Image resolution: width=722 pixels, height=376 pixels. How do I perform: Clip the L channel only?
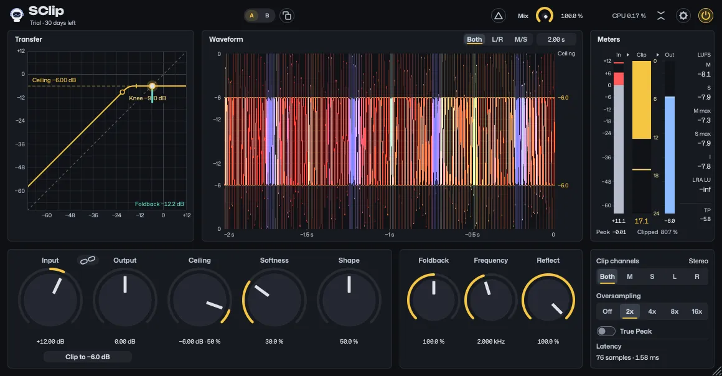point(675,276)
